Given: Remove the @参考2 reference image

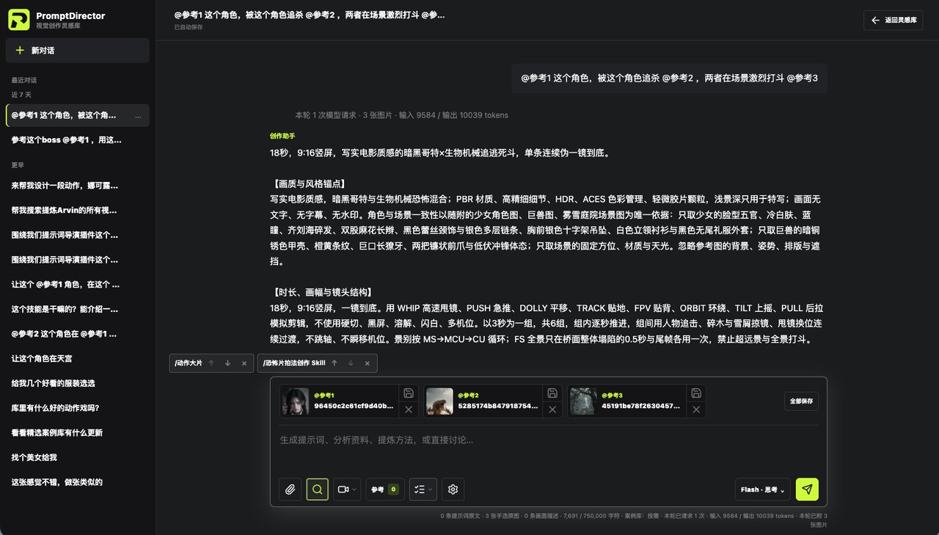Looking at the screenshot, I should 552,410.
